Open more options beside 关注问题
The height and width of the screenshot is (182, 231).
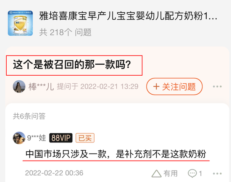[x=217, y=87]
